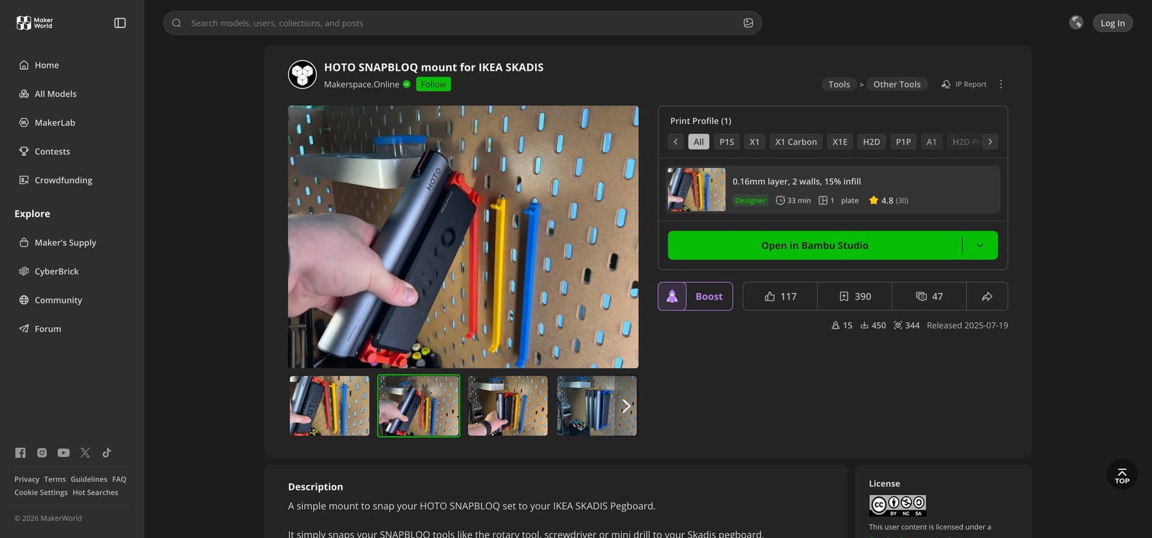This screenshot has width=1152, height=538.
Task: Open MakerWorld Facebook page icon
Action: coord(20,453)
